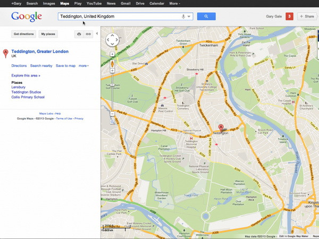This screenshot has height=239, width=319.
Task: Click the red notifications badge 3
Action: pos(289,16)
